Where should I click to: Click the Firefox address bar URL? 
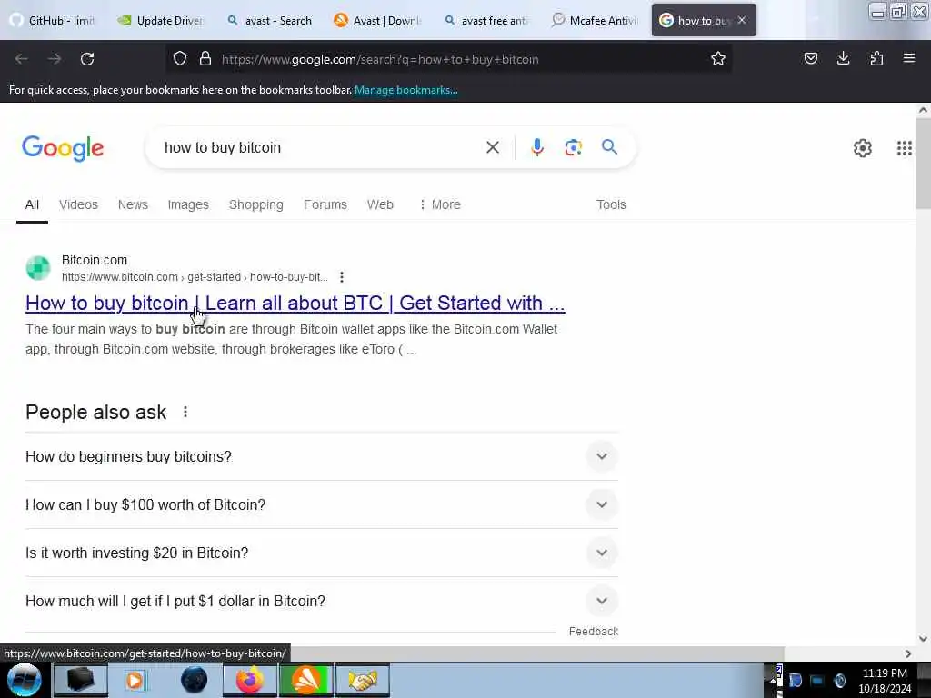click(380, 59)
